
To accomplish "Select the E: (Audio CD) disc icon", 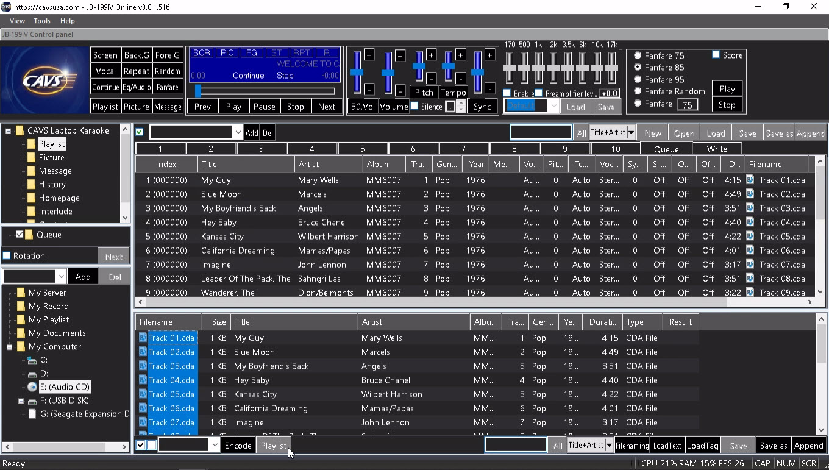I will click(32, 387).
